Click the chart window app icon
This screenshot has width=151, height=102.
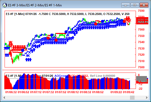coord(5,5)
